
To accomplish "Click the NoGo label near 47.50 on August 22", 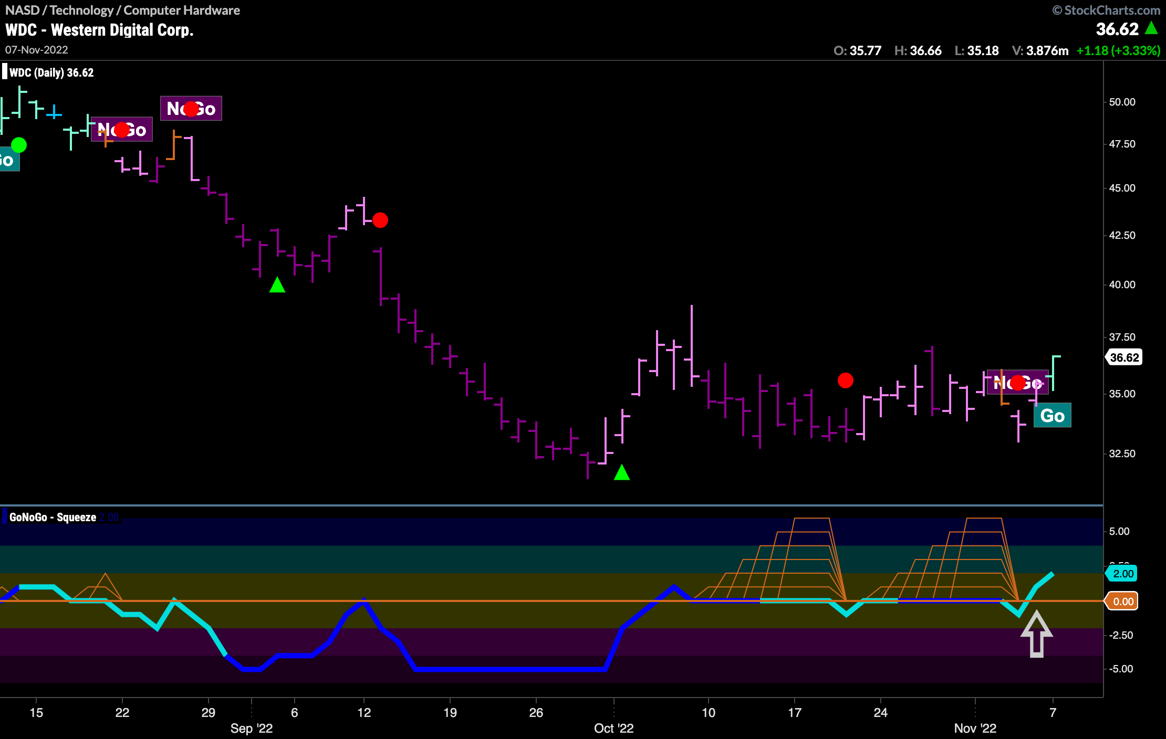I will [122, 130].
